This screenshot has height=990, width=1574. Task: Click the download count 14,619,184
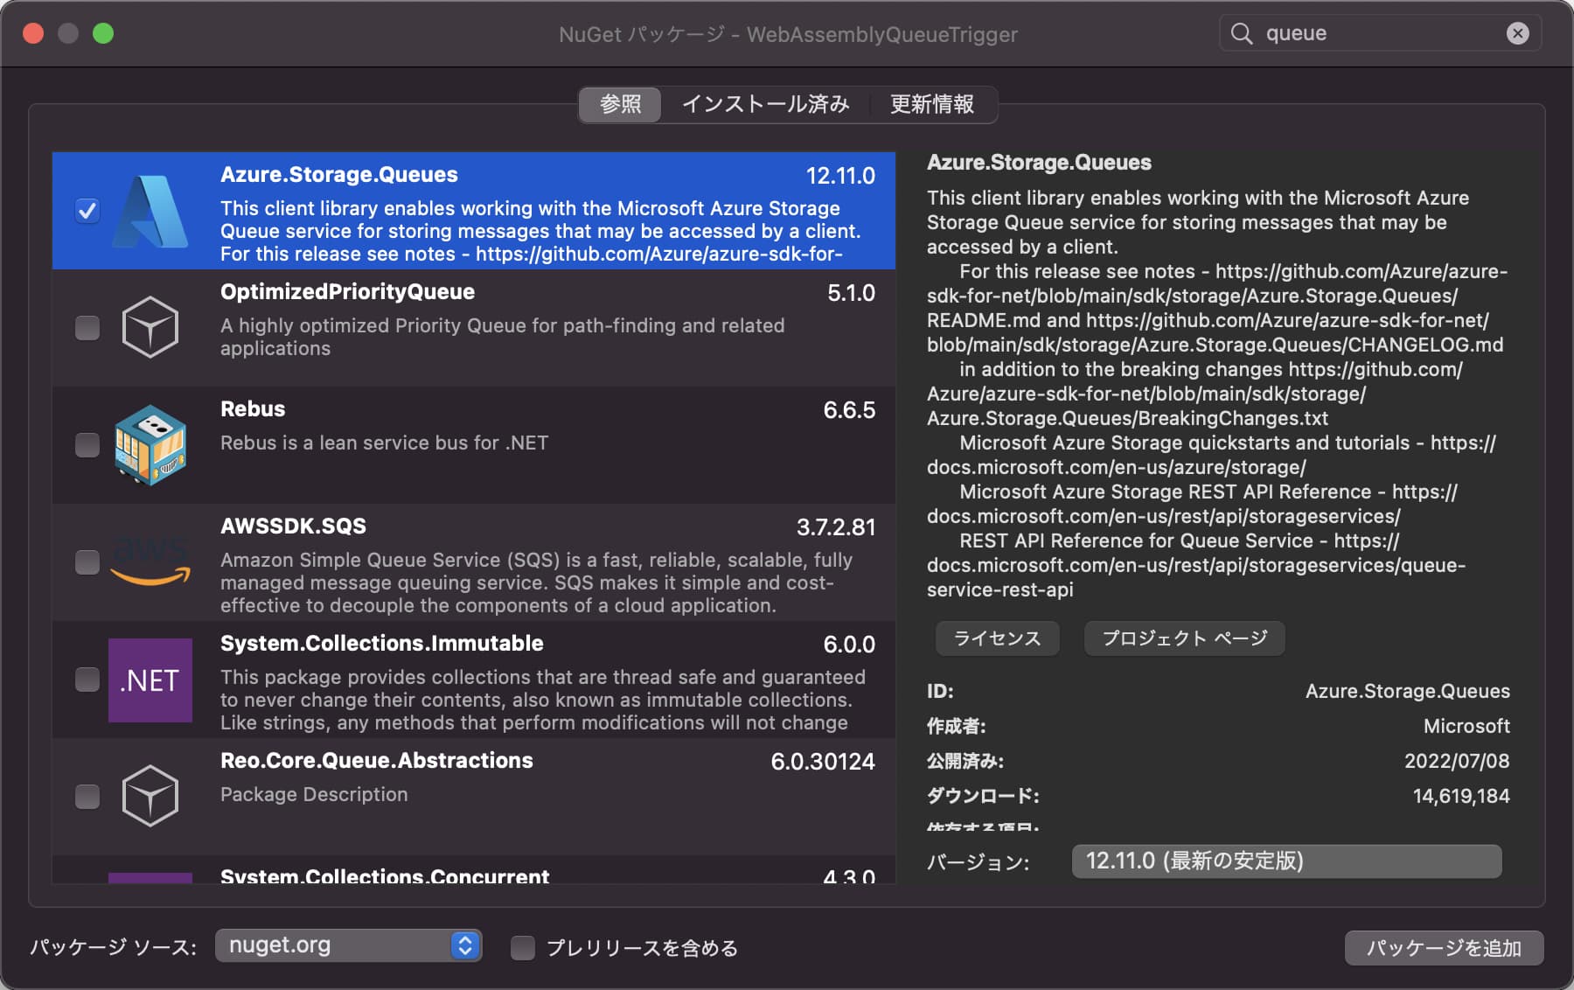pos(1461,796)
